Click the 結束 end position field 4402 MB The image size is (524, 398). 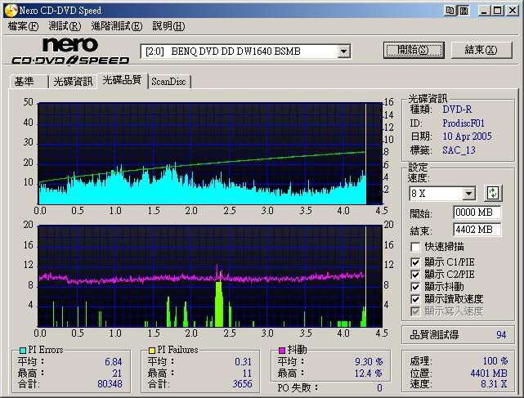point(477,230)
